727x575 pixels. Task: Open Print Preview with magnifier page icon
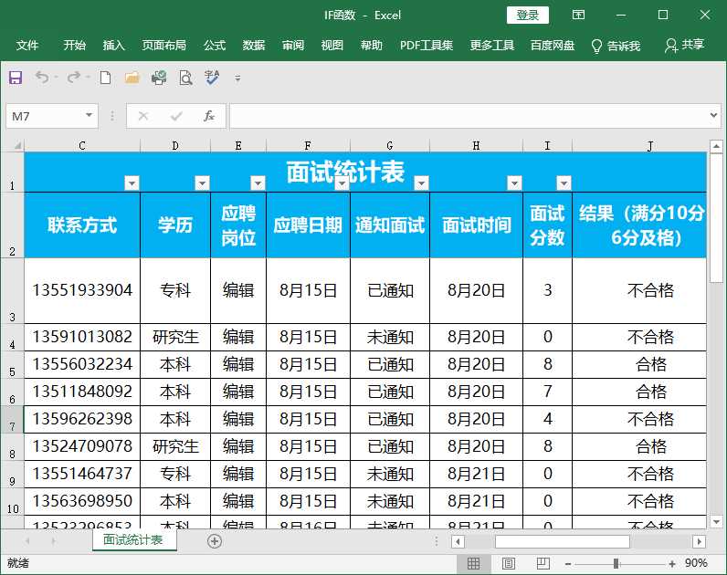[x=185, y=78]
